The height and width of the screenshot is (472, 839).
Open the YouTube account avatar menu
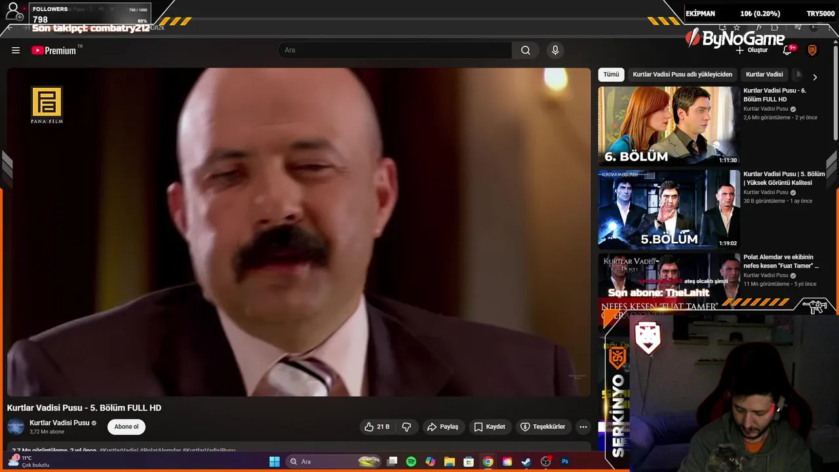pos(812,50)
